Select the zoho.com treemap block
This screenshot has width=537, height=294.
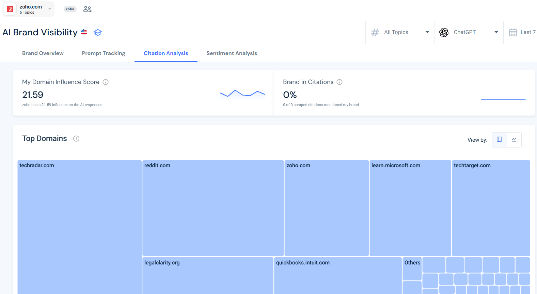tap(327, 208)
